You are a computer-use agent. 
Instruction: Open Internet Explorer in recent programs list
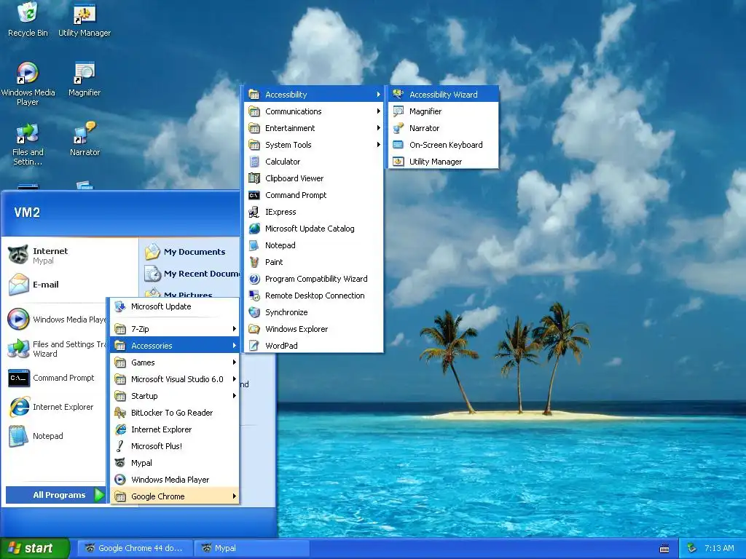pyautogui.click(x=55, y=407)
